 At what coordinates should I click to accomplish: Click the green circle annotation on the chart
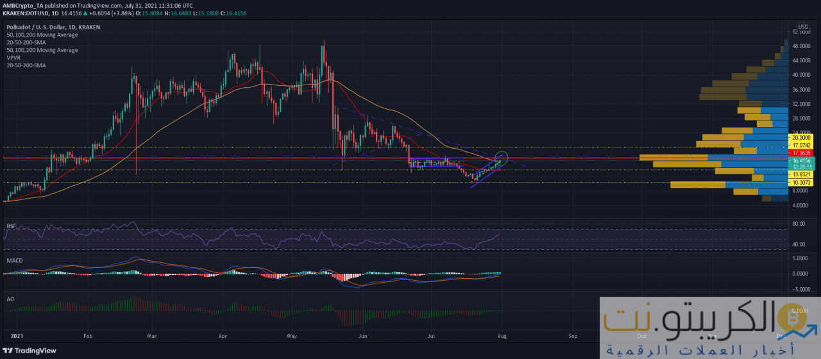(x=502, y=158)
